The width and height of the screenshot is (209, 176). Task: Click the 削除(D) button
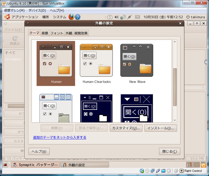coord(57,128)
